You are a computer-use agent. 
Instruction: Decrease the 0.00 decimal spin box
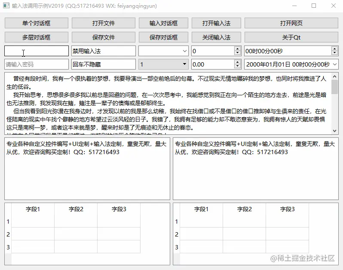click(x=238, y=67)
